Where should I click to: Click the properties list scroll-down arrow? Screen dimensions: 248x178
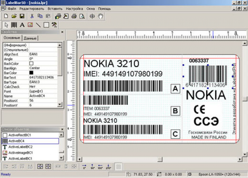coord(60,104)
